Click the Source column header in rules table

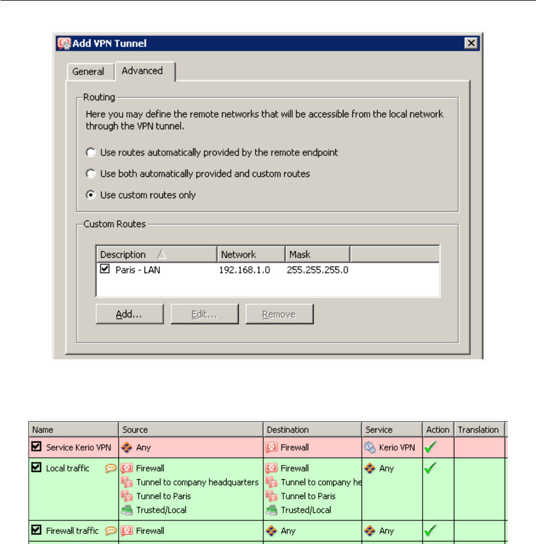coord(191,430)
